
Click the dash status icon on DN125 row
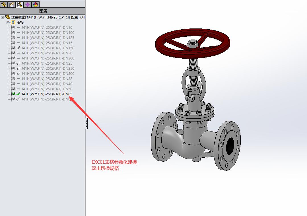point(18,38)
